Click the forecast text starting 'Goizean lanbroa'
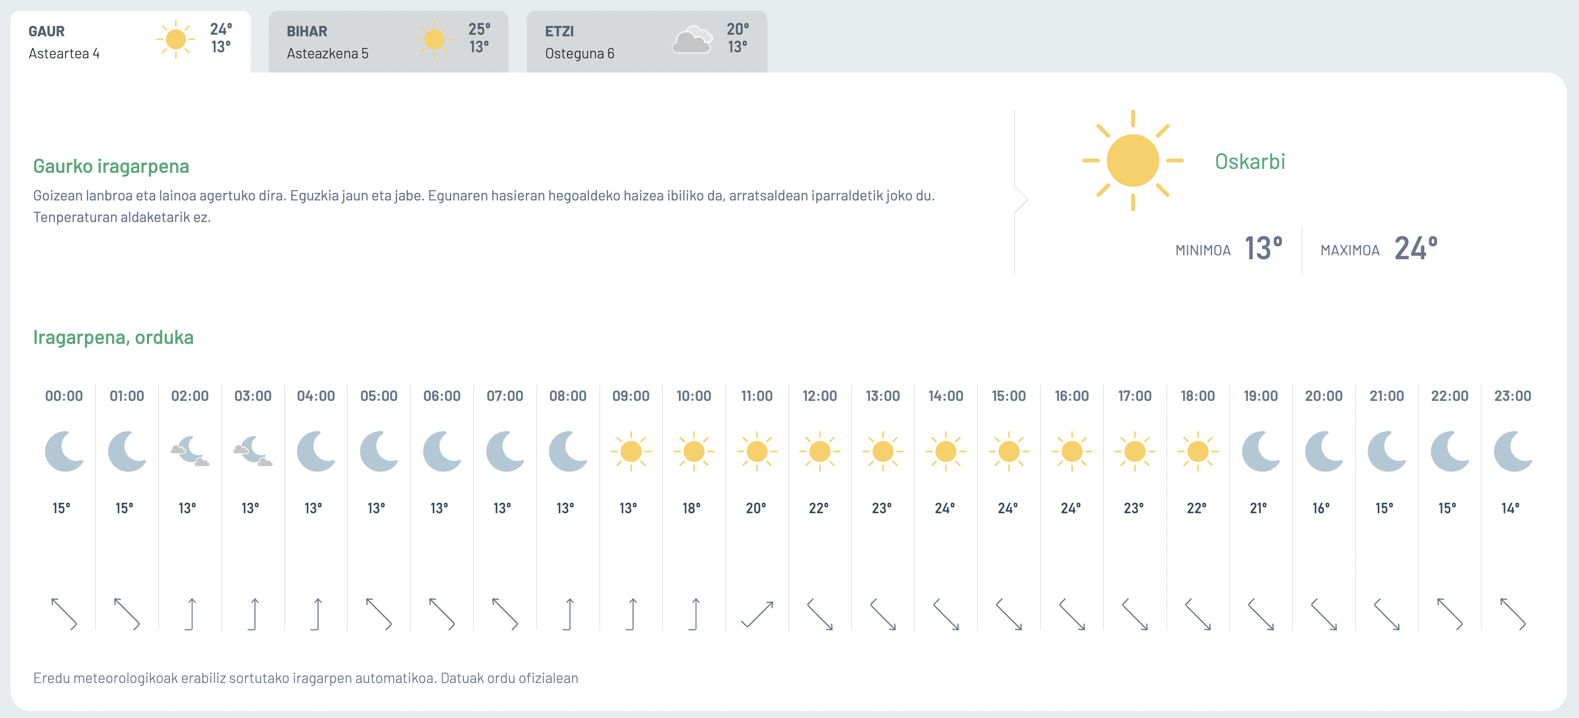1579x718 pixels. (484, 206)
